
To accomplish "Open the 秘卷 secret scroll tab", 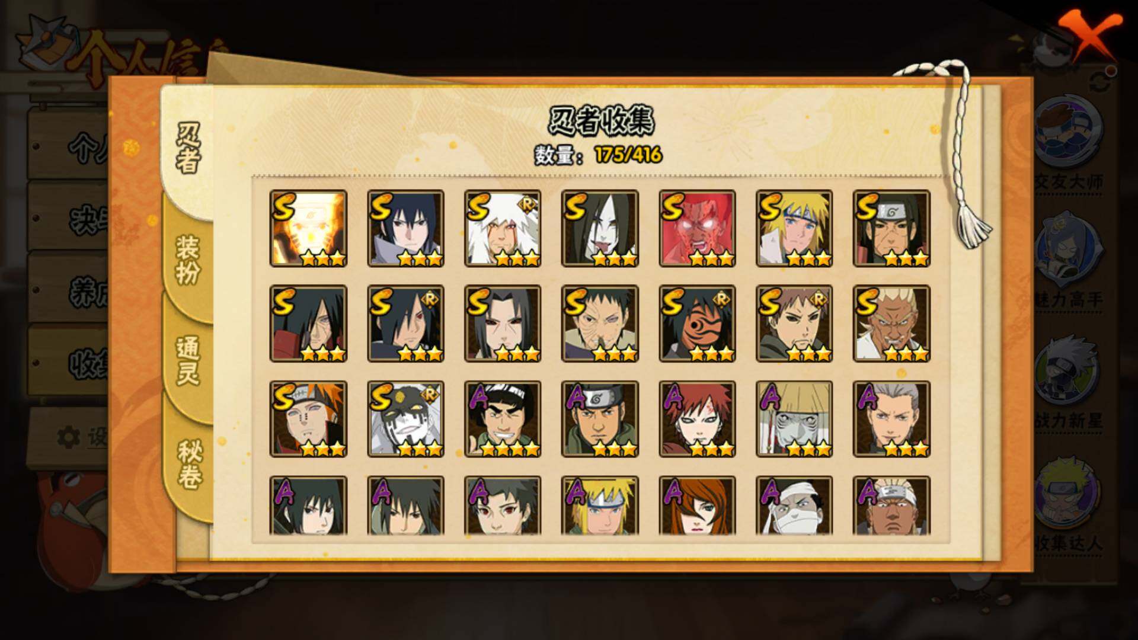I will [x=190, y=465].
